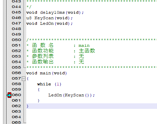Click the text 'void delay10ms(void);'
Image resolution: width=157 pixels, height=124 pixels.
pyautogui.click(x=55, y=12)
